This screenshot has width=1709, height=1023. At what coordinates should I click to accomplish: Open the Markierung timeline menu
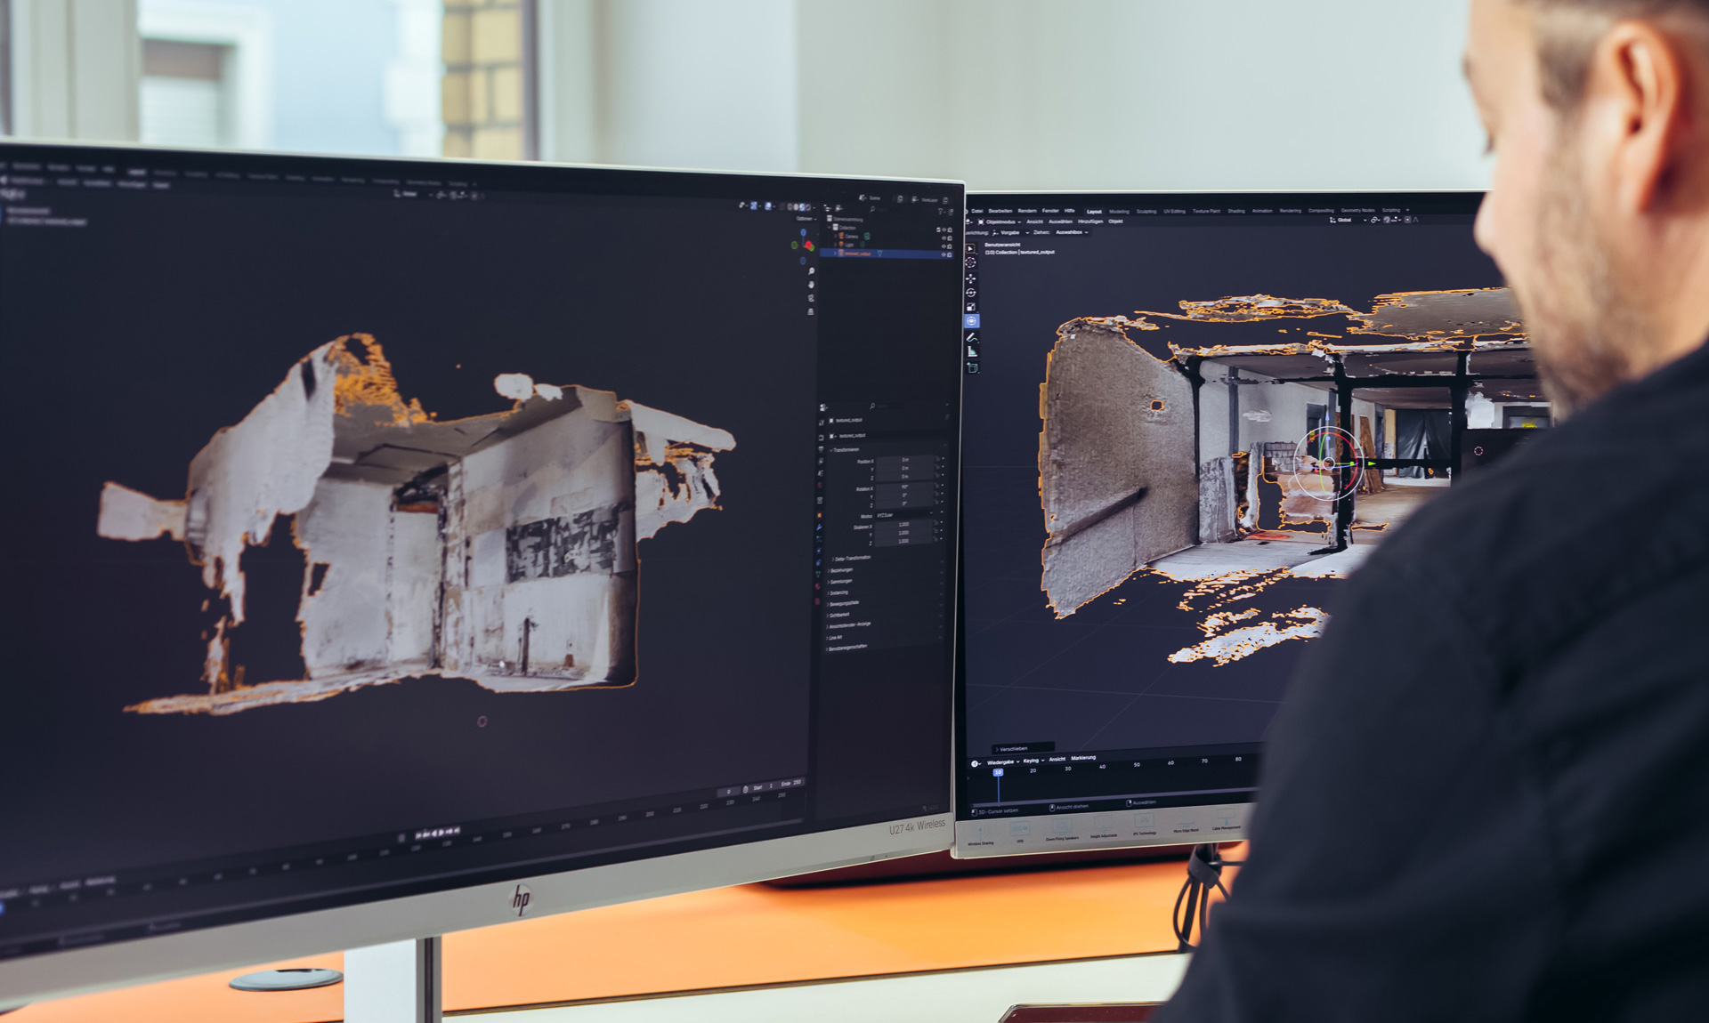1083,758
